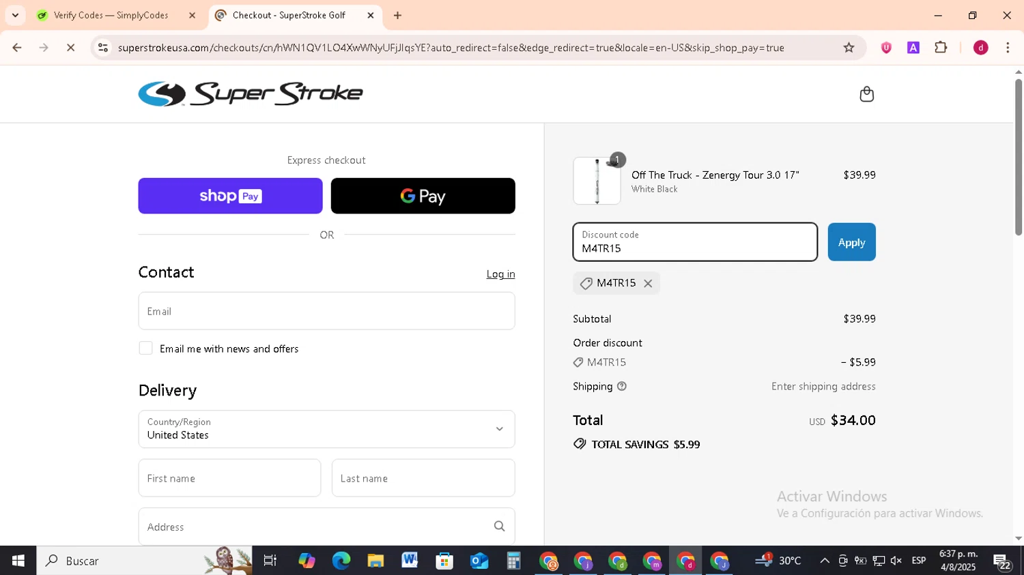This screenshot has width=1024, height=575.
Task: Open Microsoft Store from the taskbar
Action: [444, 561]
